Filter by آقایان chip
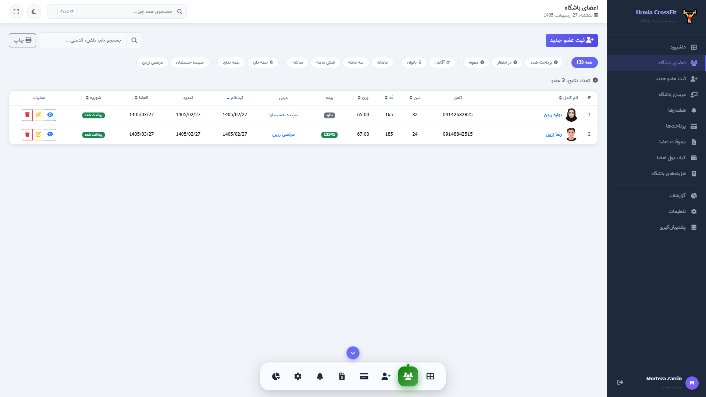 pyautogui.click(x=442, y=62)
